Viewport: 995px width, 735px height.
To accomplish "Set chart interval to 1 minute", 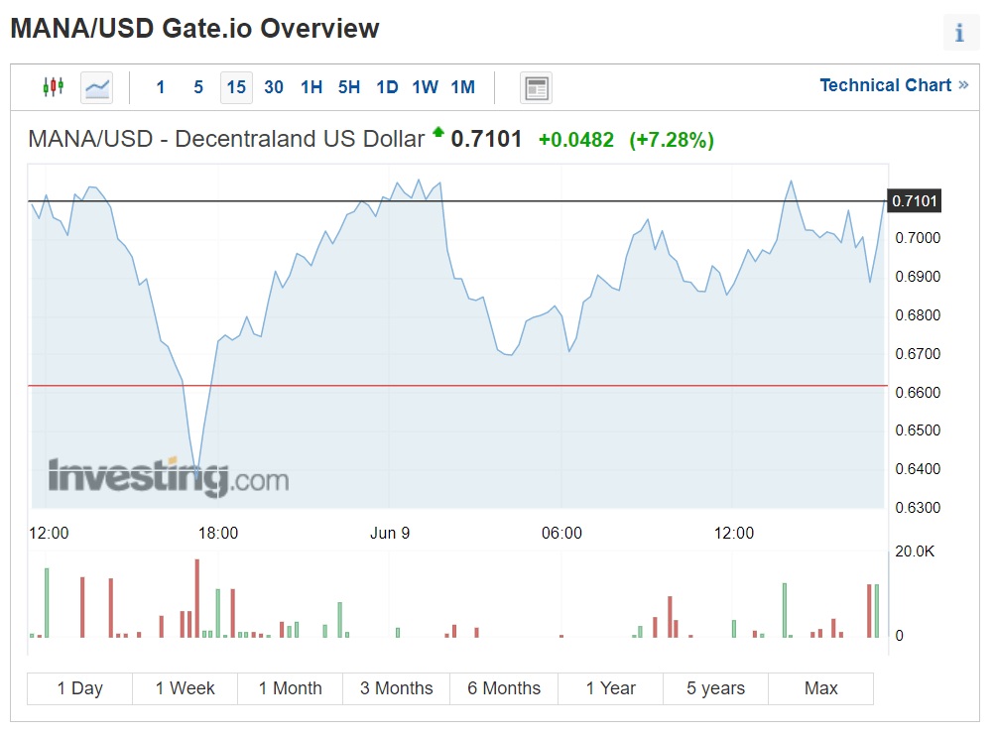I will pos(161,87).
